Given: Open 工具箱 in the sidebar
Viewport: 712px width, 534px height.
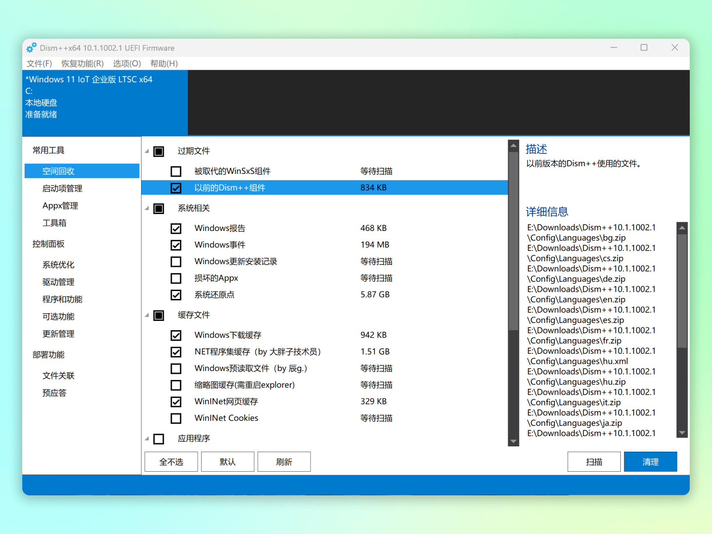Looking at the screenshot, I should [54, 223].
